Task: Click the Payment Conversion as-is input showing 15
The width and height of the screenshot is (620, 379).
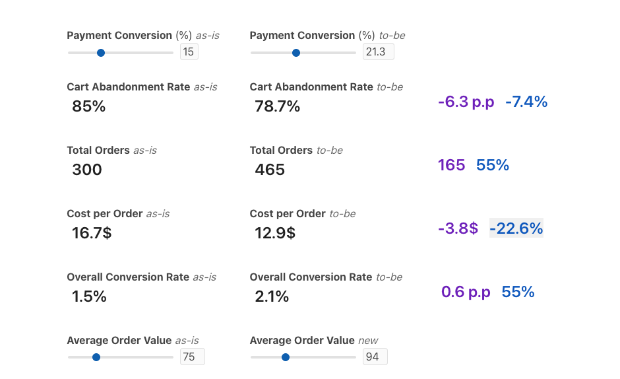Action: (x=189, y=52)
